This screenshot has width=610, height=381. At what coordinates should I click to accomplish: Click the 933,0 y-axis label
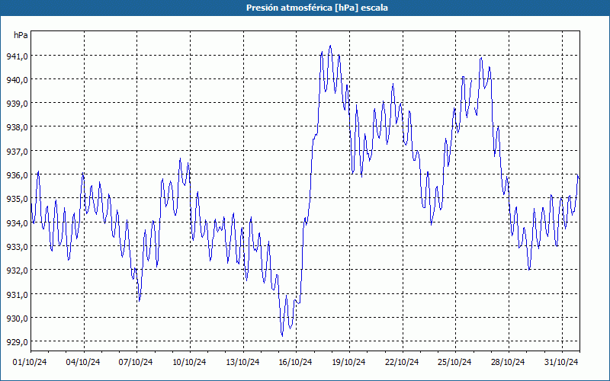click(17, 247)
